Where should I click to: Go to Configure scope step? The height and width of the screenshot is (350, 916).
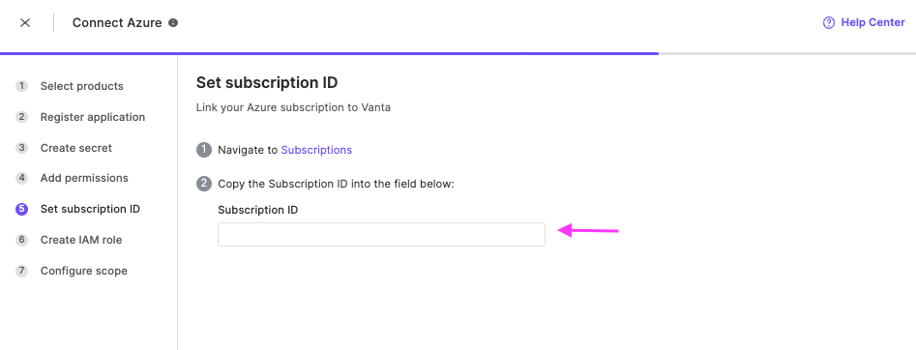83,271
